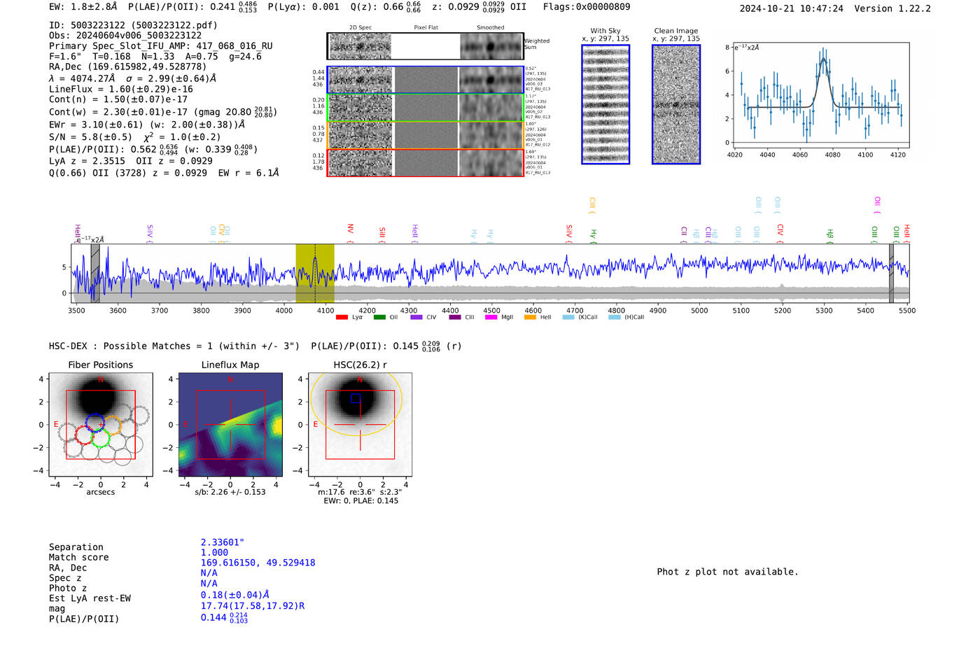Image resolution: width=980 pixels, height=667 pixels.
Task: Click the red Lyα legend swatch
Action: click(x=342, y=317)
